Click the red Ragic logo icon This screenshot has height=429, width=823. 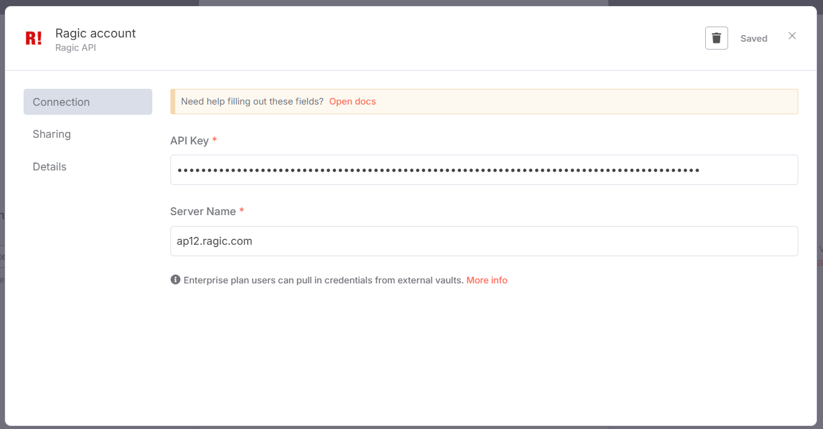(34, 39)
